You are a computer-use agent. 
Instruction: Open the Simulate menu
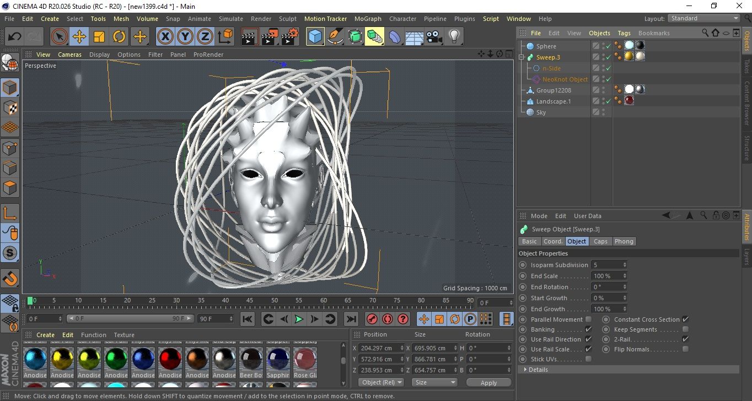coord(231,19)
